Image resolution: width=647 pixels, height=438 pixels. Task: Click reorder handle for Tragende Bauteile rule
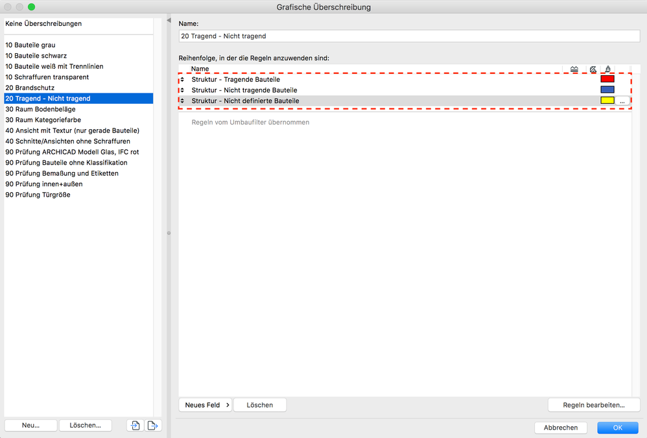pyautogui.click(x=182, y=79)
